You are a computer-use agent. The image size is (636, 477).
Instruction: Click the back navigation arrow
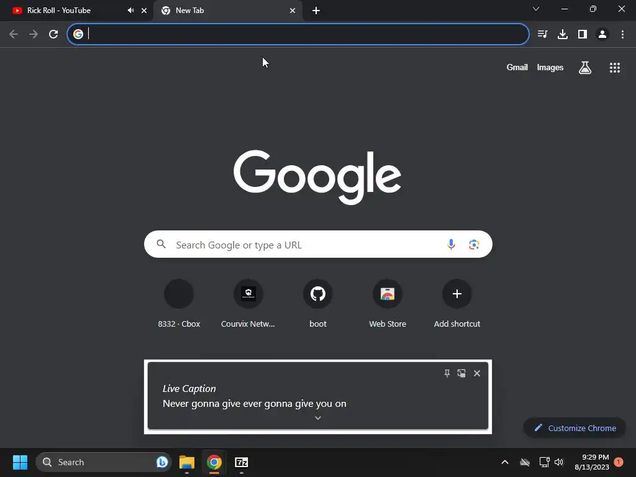14,34
